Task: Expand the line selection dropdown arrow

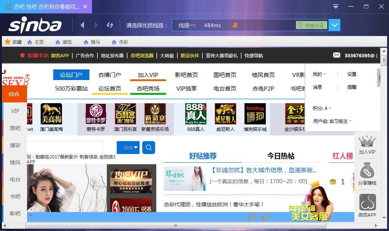Action: point(334,25)
